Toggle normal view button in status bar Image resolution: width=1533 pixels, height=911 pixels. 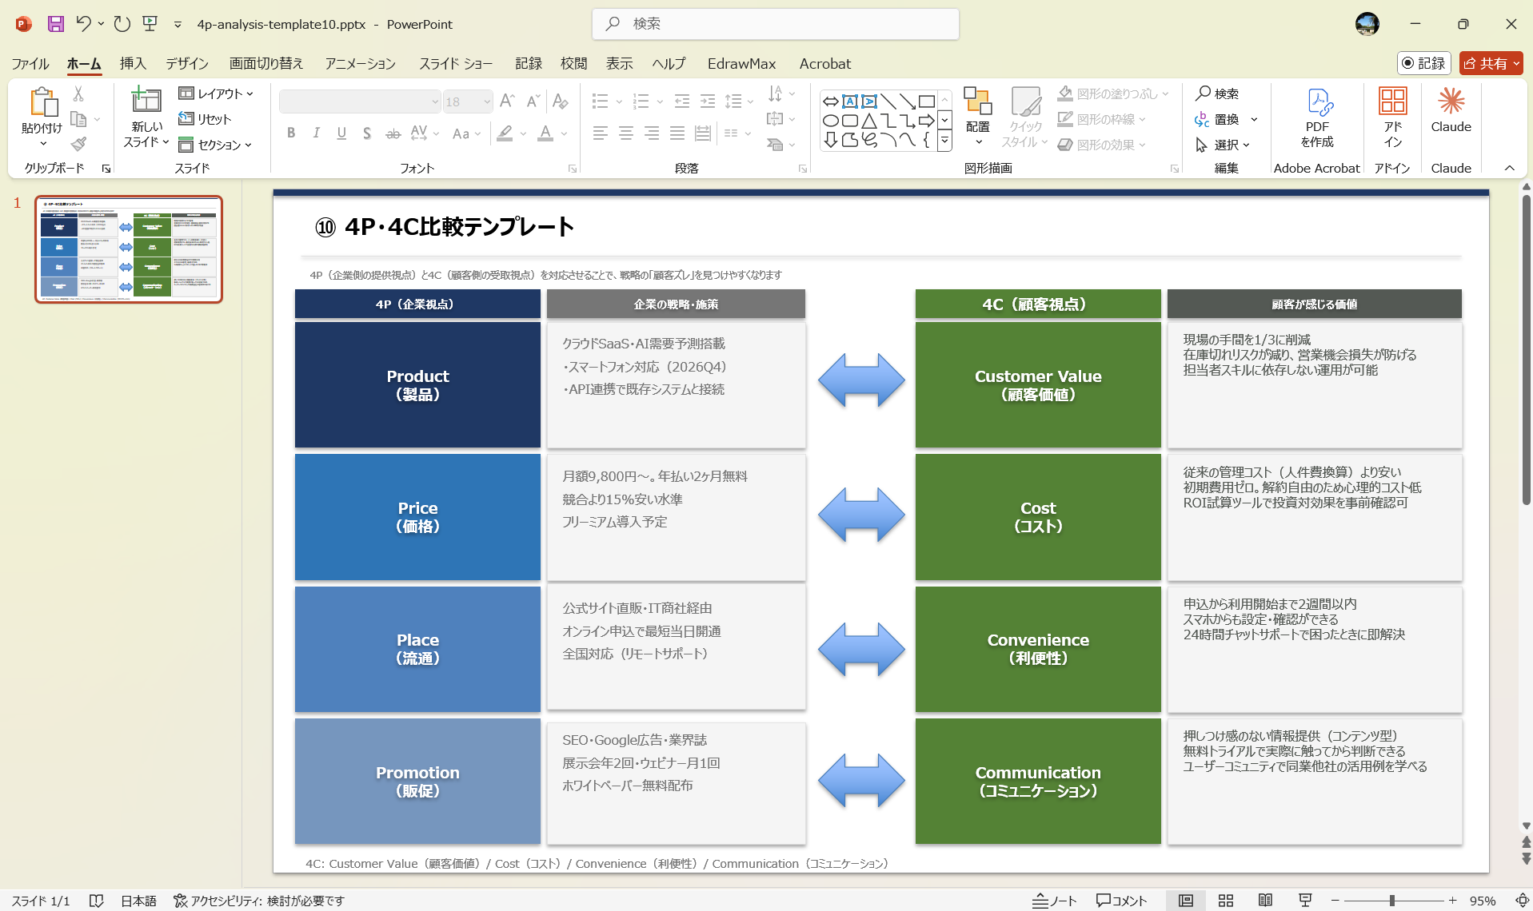[1185, 901]
